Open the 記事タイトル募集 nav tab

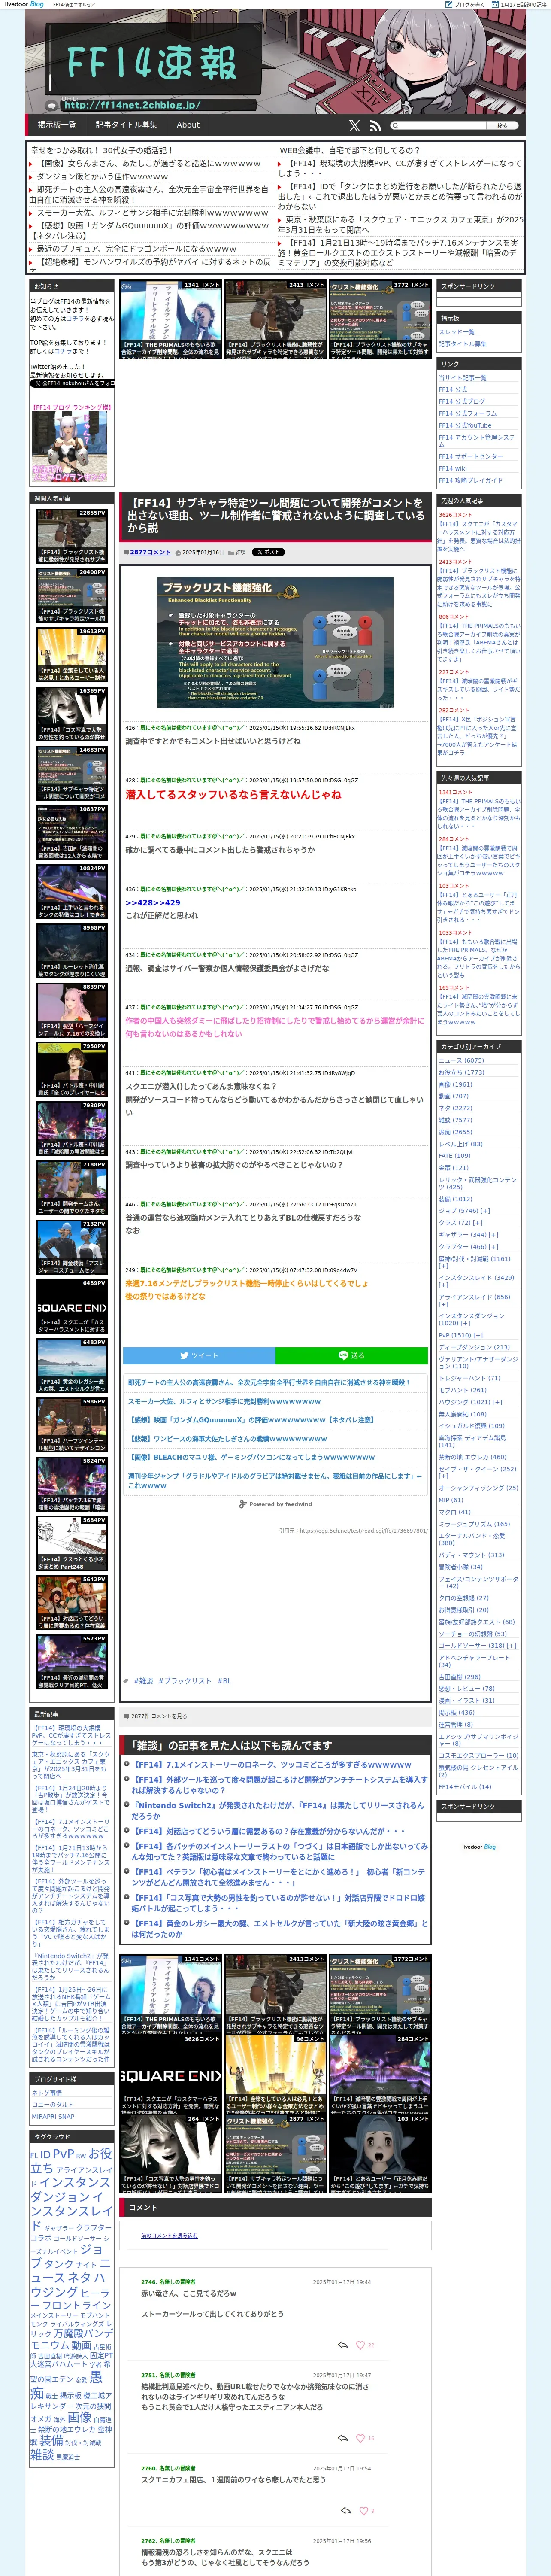coord(126,125)
